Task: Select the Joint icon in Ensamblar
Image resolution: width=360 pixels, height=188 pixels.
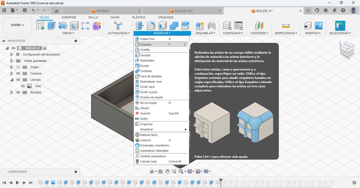Action: pyautogui.click(x=211, y=26)
